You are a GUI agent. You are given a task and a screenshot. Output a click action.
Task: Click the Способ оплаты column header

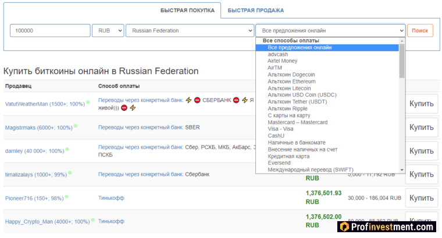click(119, 86)
